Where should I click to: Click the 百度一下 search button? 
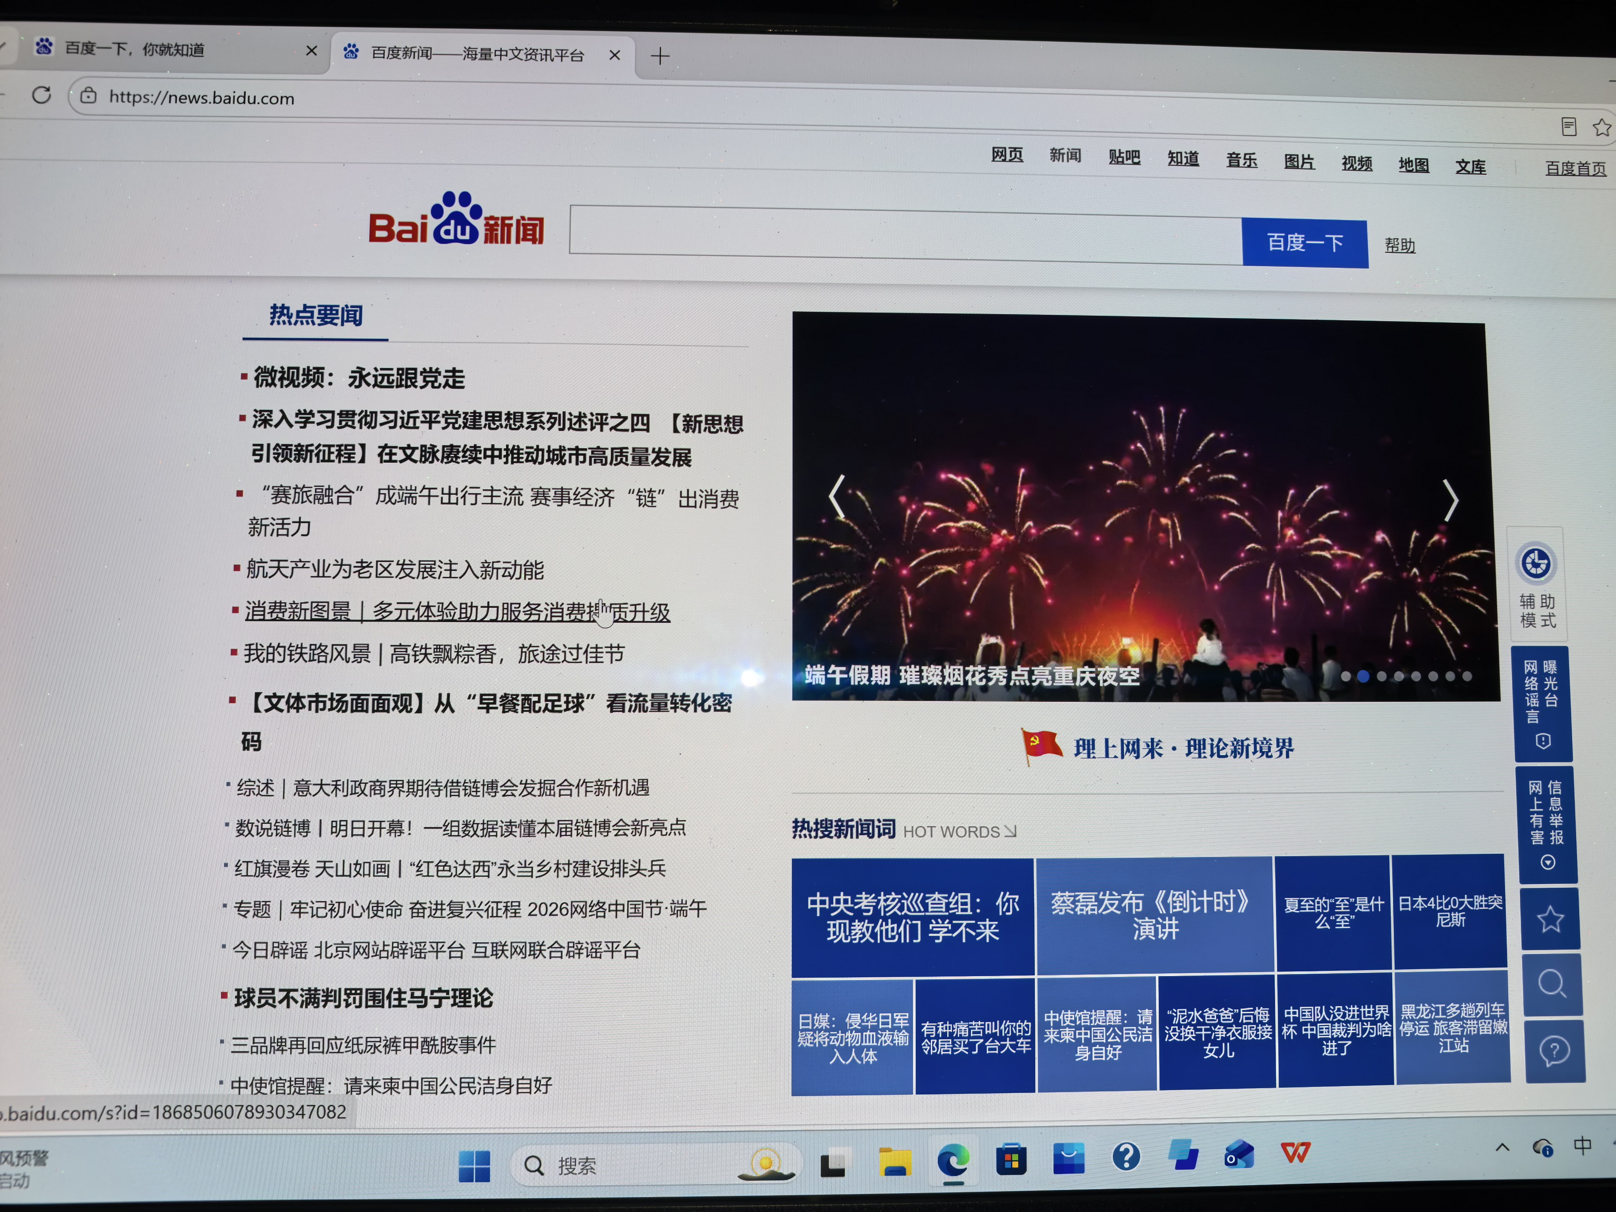(x=1305, y=243)
